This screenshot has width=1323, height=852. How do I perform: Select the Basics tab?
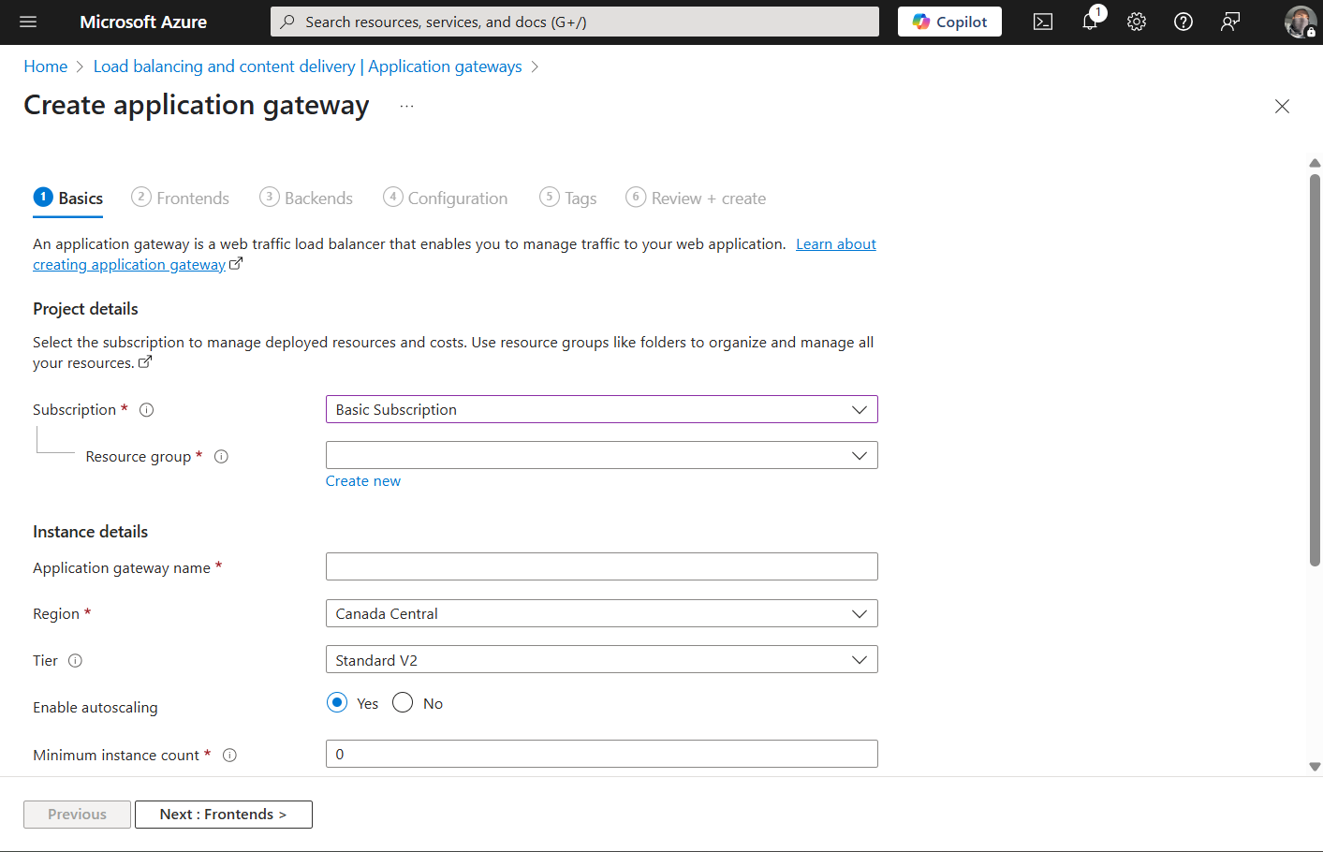68,198
